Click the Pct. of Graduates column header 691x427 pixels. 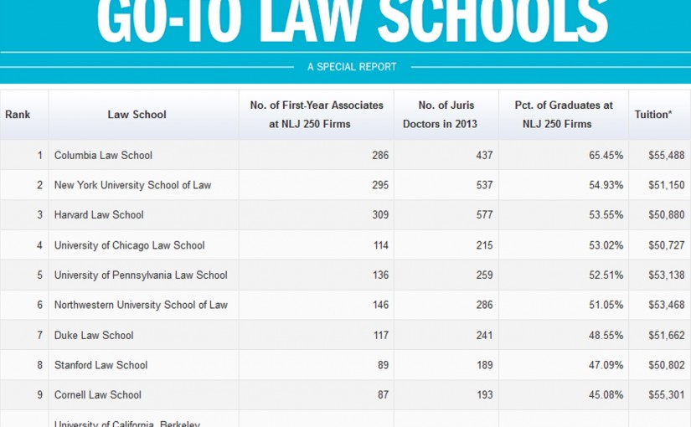pyautogui.click(x=563, y=115)
